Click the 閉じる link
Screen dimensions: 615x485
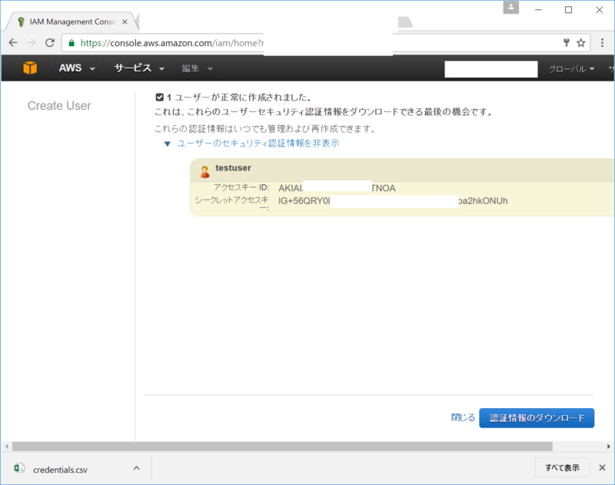(463, 417)
